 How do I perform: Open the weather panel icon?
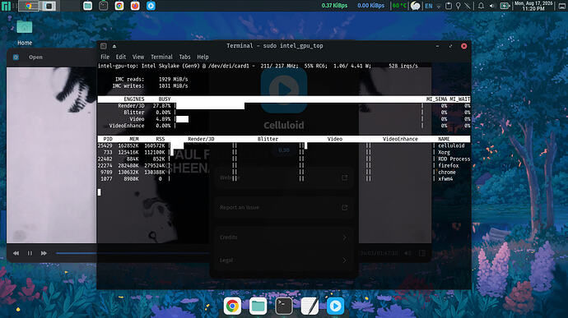click(x=416, y=6)
